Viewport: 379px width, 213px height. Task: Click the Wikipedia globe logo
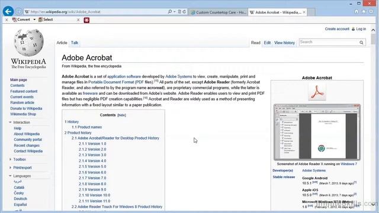tap(29, 43)
